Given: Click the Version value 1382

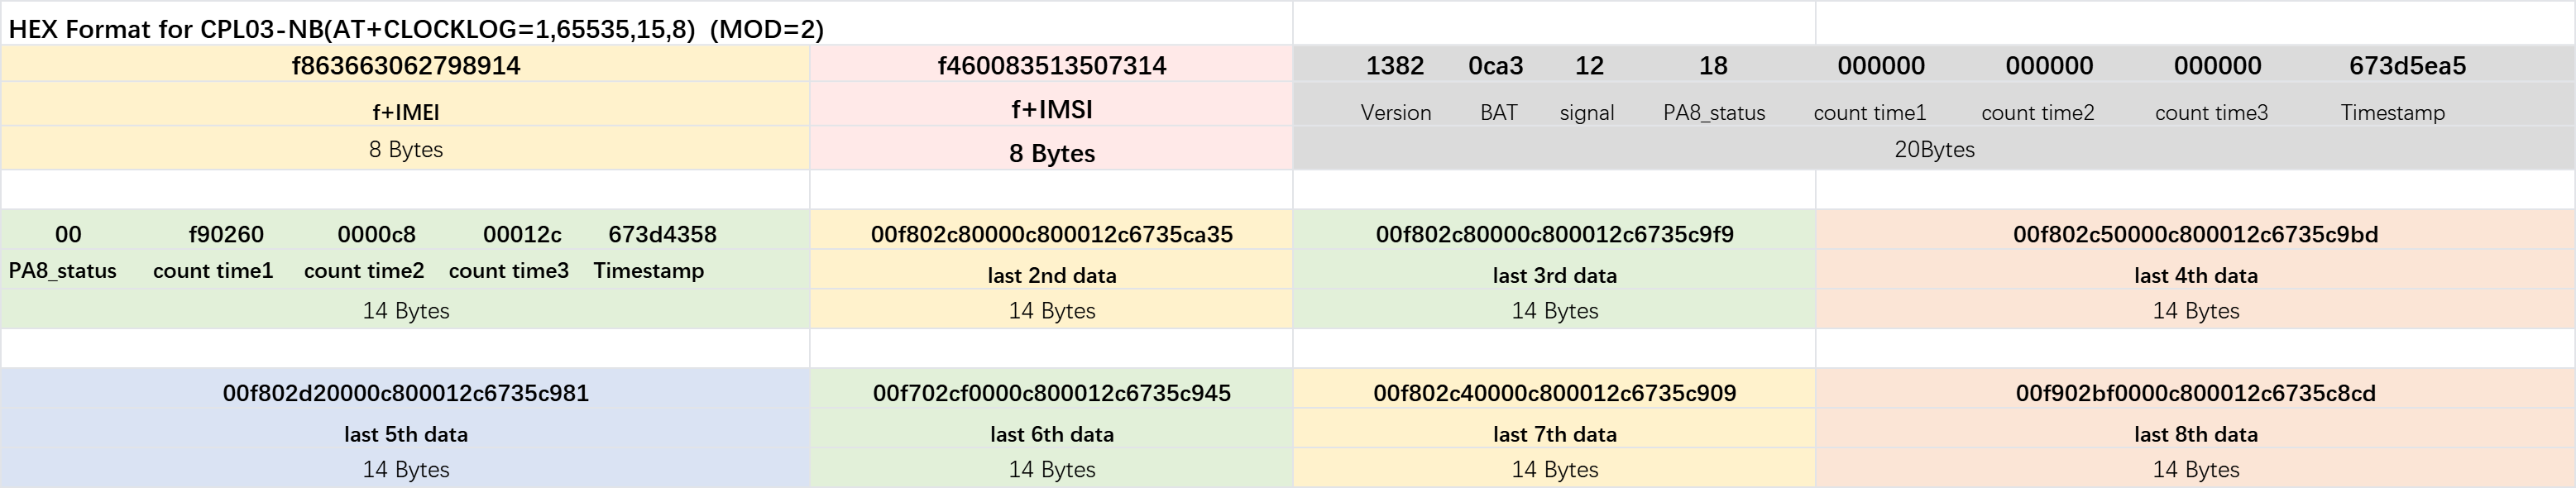Looking at the screenshot, I should 1394,66.
